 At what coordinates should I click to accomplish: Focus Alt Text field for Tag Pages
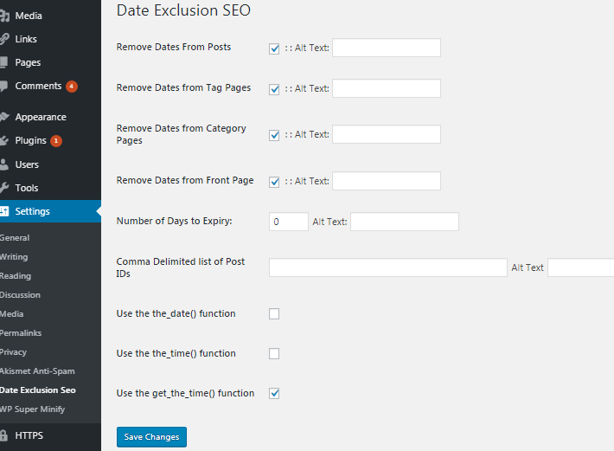click(x=387, y=88)
